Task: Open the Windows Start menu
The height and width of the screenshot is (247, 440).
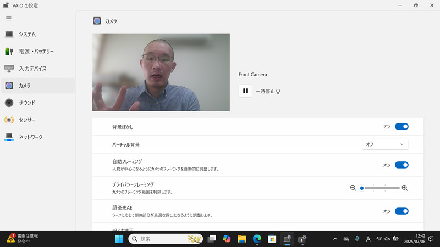Action: click(119, 239)
